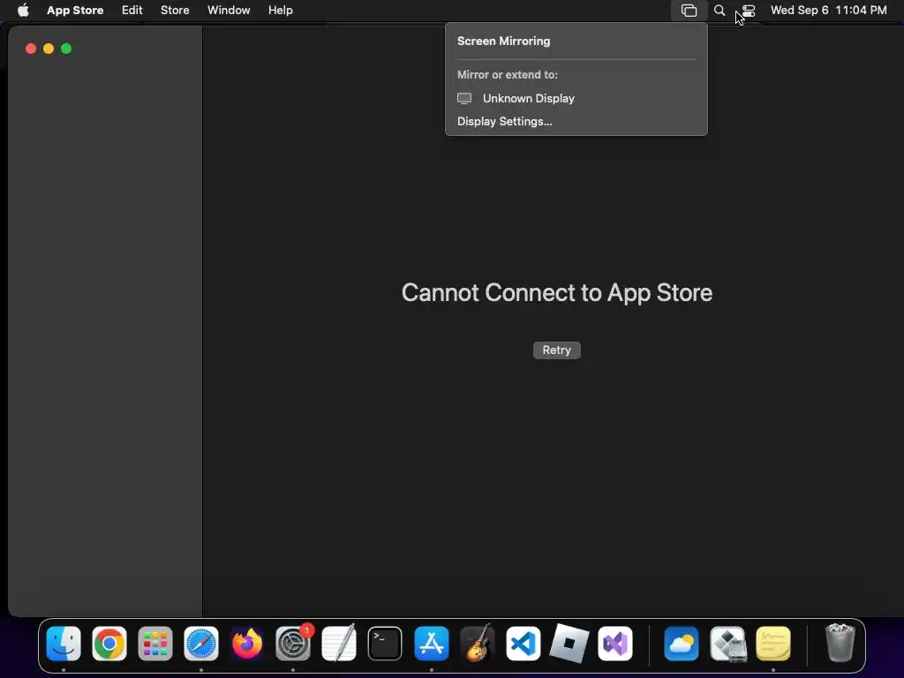Open Finder from the Dock
The image size is (904, 678).
coord(64,644)
